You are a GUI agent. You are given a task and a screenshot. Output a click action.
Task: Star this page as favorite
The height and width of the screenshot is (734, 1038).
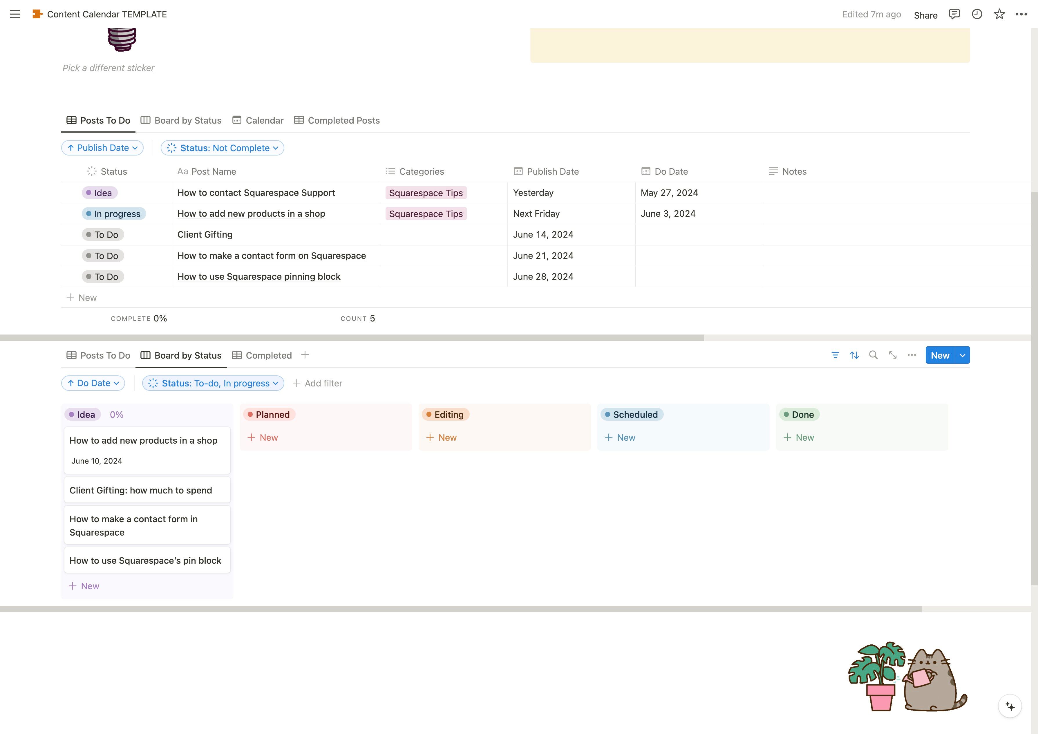click(999, 14)
